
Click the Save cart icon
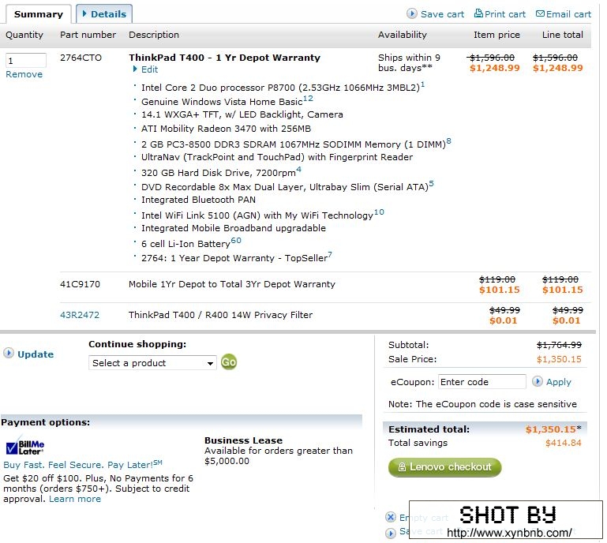tap(412, 13)
